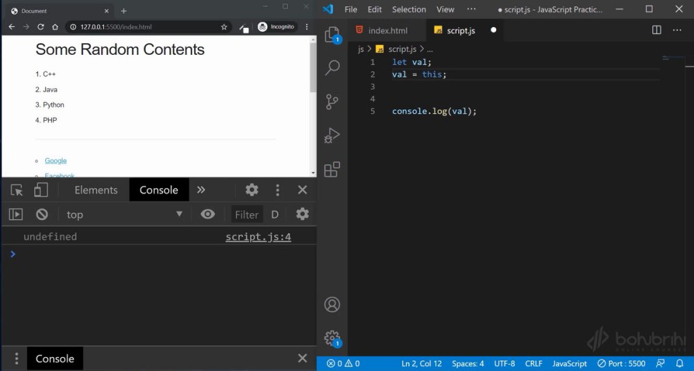Image resolution: width=694 pixels, height=371 pixels.
Task: Change CRLF end of line sequence
Action: [533, 363]
